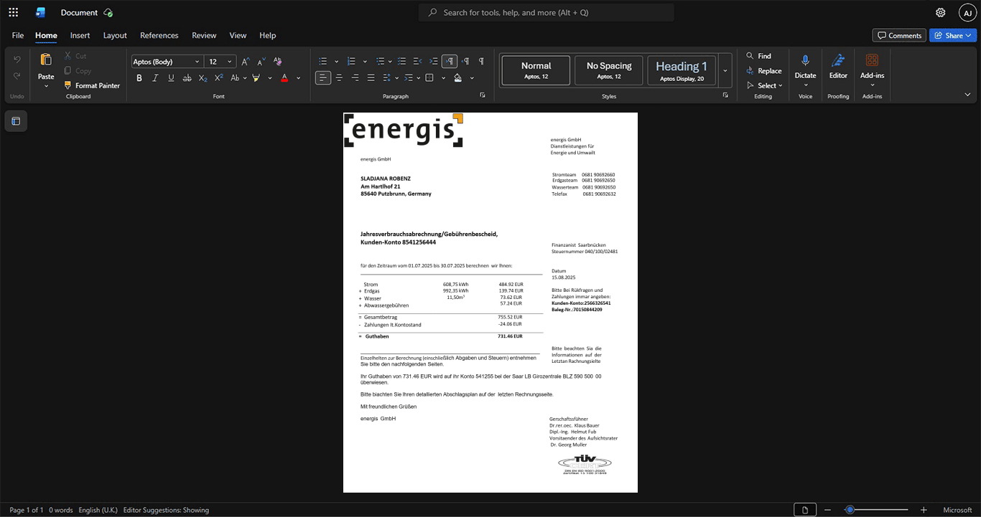
Task: Open the Comments pane button
Action: coord(898,35)
